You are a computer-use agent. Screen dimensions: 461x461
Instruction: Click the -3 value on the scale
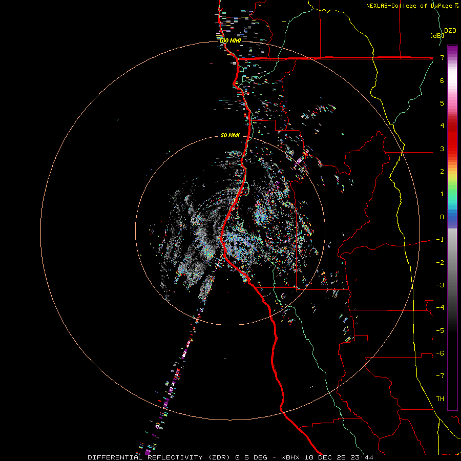pyautogui.click(x=440, y=285)
